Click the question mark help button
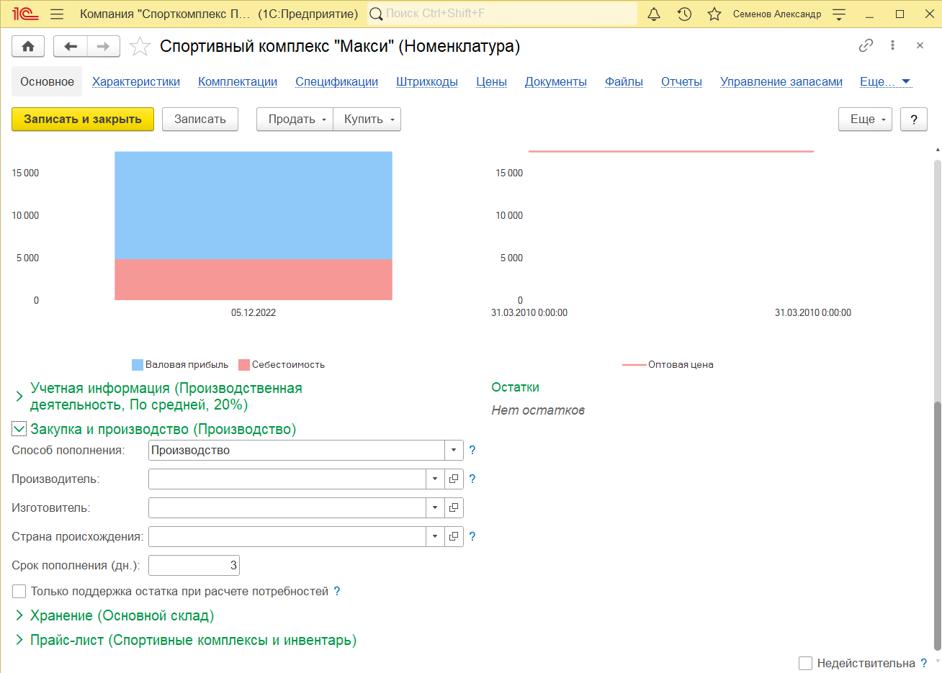942x673 pixels. coord(914,119)
